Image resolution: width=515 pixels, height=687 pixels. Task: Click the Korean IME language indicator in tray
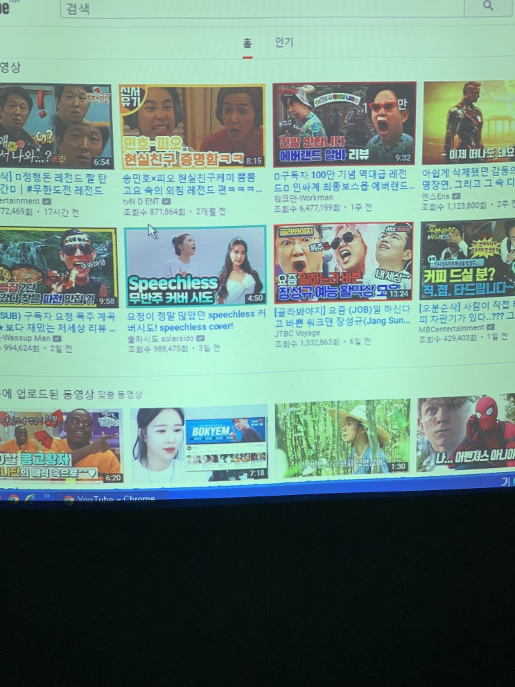coord(505,482)
